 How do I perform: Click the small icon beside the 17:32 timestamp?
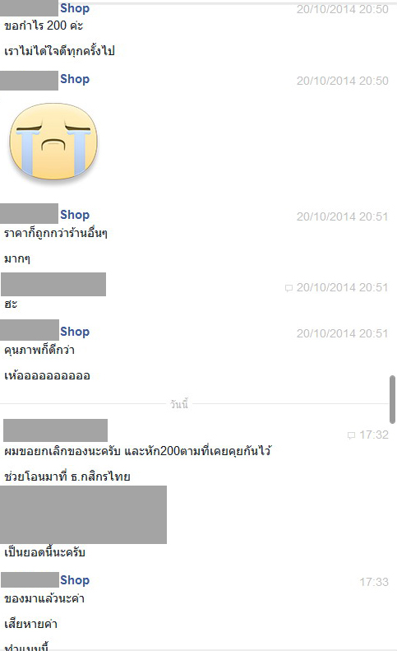(351, 435)
